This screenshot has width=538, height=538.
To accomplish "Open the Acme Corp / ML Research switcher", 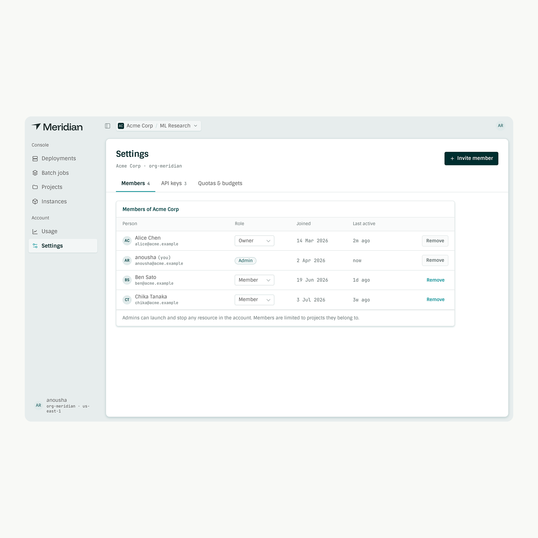I will (x=158, y=126).
